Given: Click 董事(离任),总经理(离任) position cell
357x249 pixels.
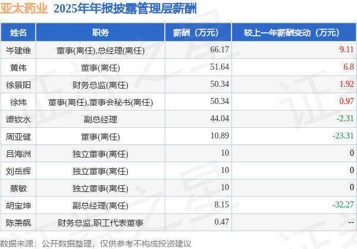Looking at the screenshot, I should [x=101, y=51].
